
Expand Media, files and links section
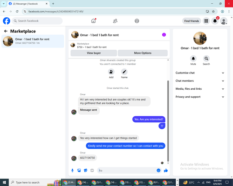pos(200,89)
